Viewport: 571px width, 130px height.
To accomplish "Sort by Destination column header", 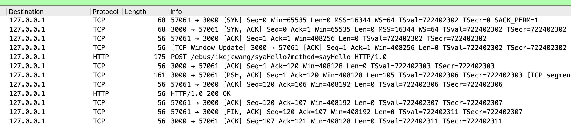I will click(x=26, y=12).
